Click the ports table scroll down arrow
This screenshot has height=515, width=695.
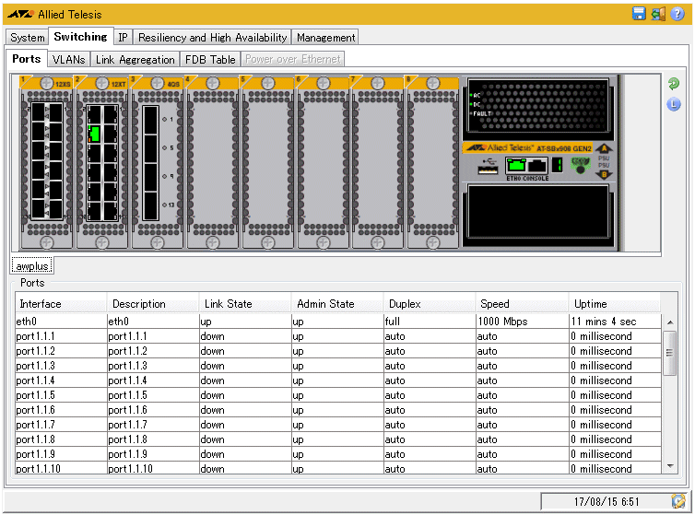(x=670, y=467)
